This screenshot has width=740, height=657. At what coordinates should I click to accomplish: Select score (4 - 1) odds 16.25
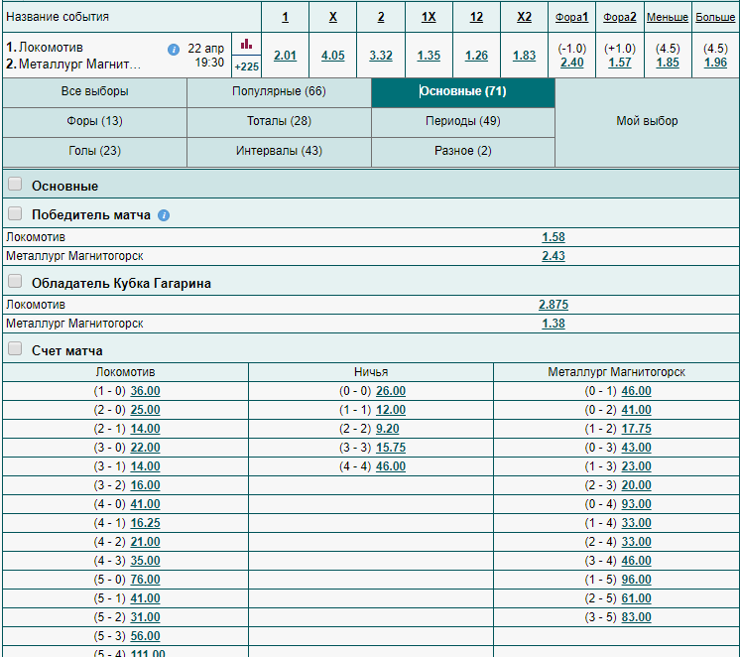pos(146,523)
